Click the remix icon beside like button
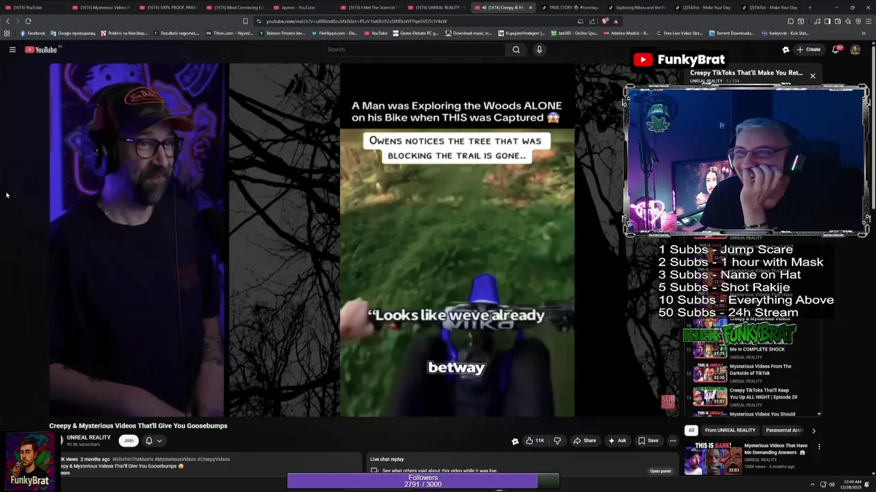Image resolution: width=876 pixels, height=492 pixels. click(x=515, y=441)
